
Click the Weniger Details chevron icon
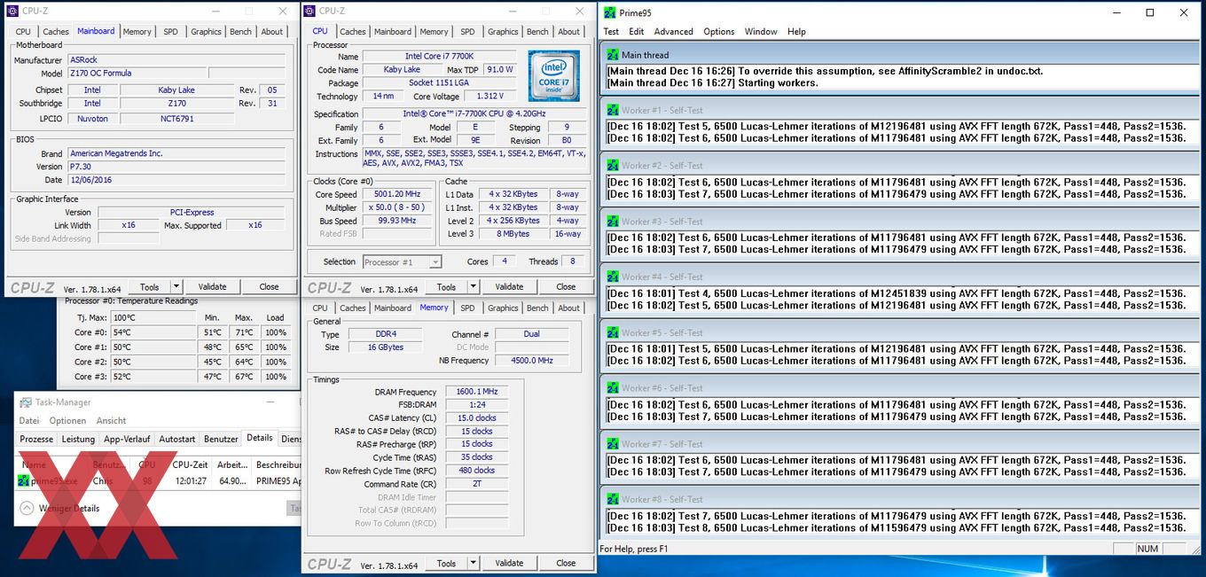pyautogui.click(x=27, y=508)
